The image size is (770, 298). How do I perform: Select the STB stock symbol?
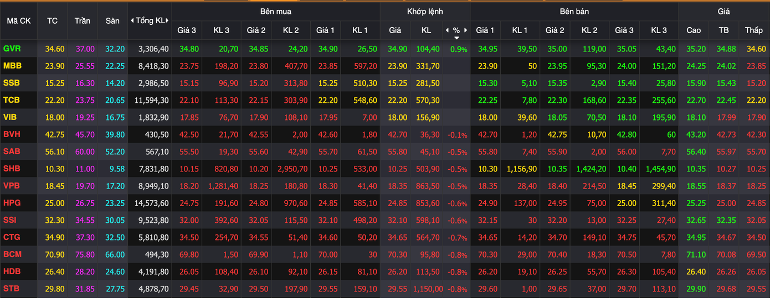tap(11, 289)
